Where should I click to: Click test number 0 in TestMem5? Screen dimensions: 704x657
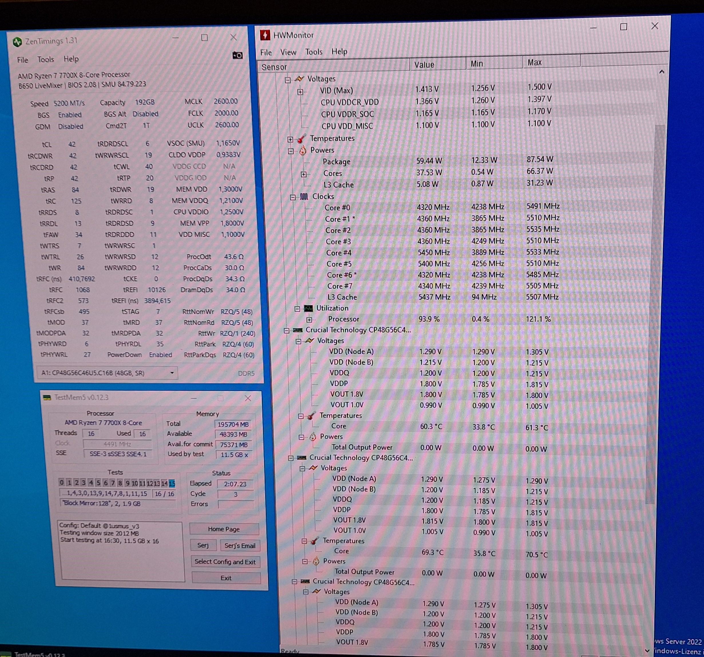(x=62, y=482)
